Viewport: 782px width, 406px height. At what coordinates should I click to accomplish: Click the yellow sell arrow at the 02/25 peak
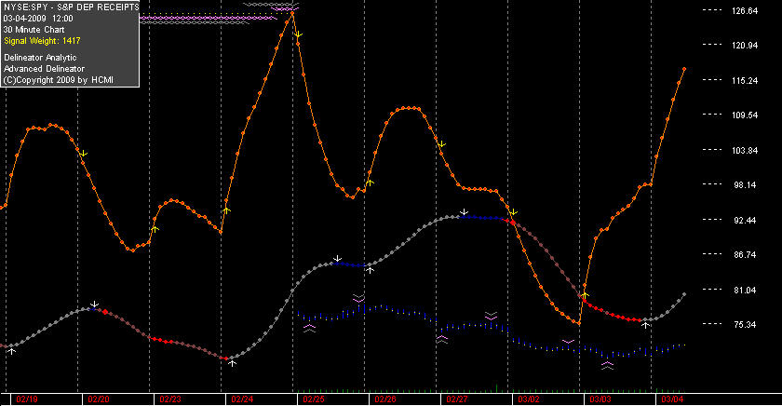(298, 34)
